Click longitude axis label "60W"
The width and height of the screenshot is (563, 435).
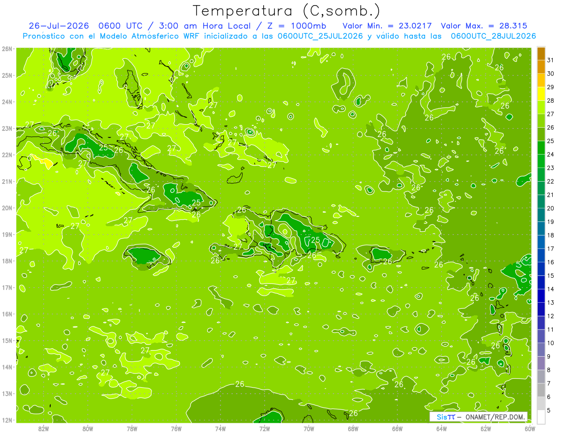click(x=530, y=428)
